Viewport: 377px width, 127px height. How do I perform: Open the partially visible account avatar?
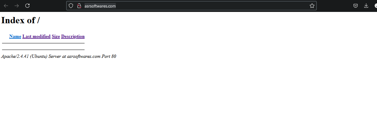(x=376, y=6)
